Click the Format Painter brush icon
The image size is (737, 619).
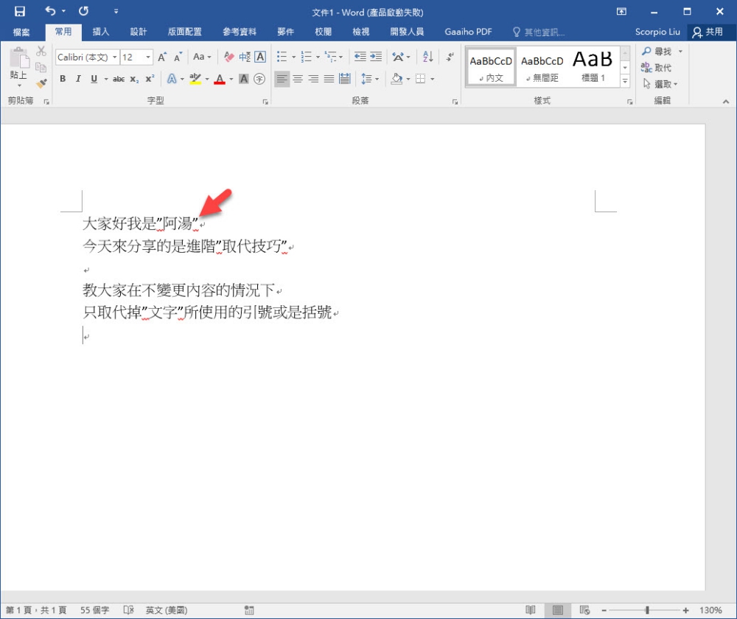[41, 83]
